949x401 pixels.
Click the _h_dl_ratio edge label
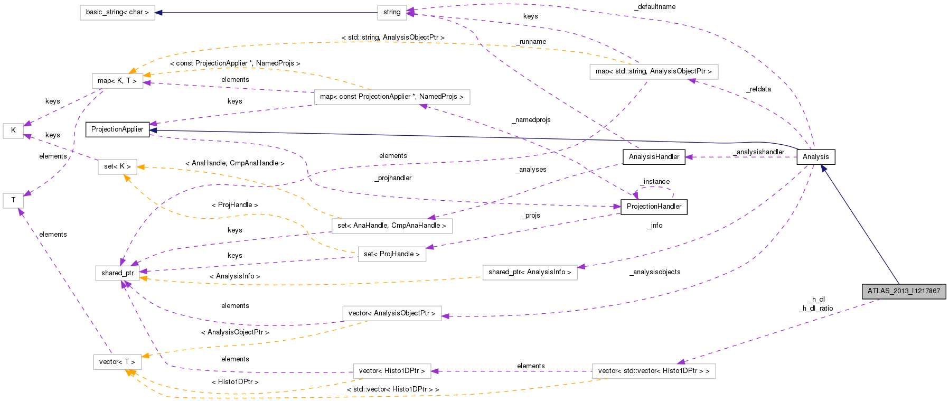(816, 309)
